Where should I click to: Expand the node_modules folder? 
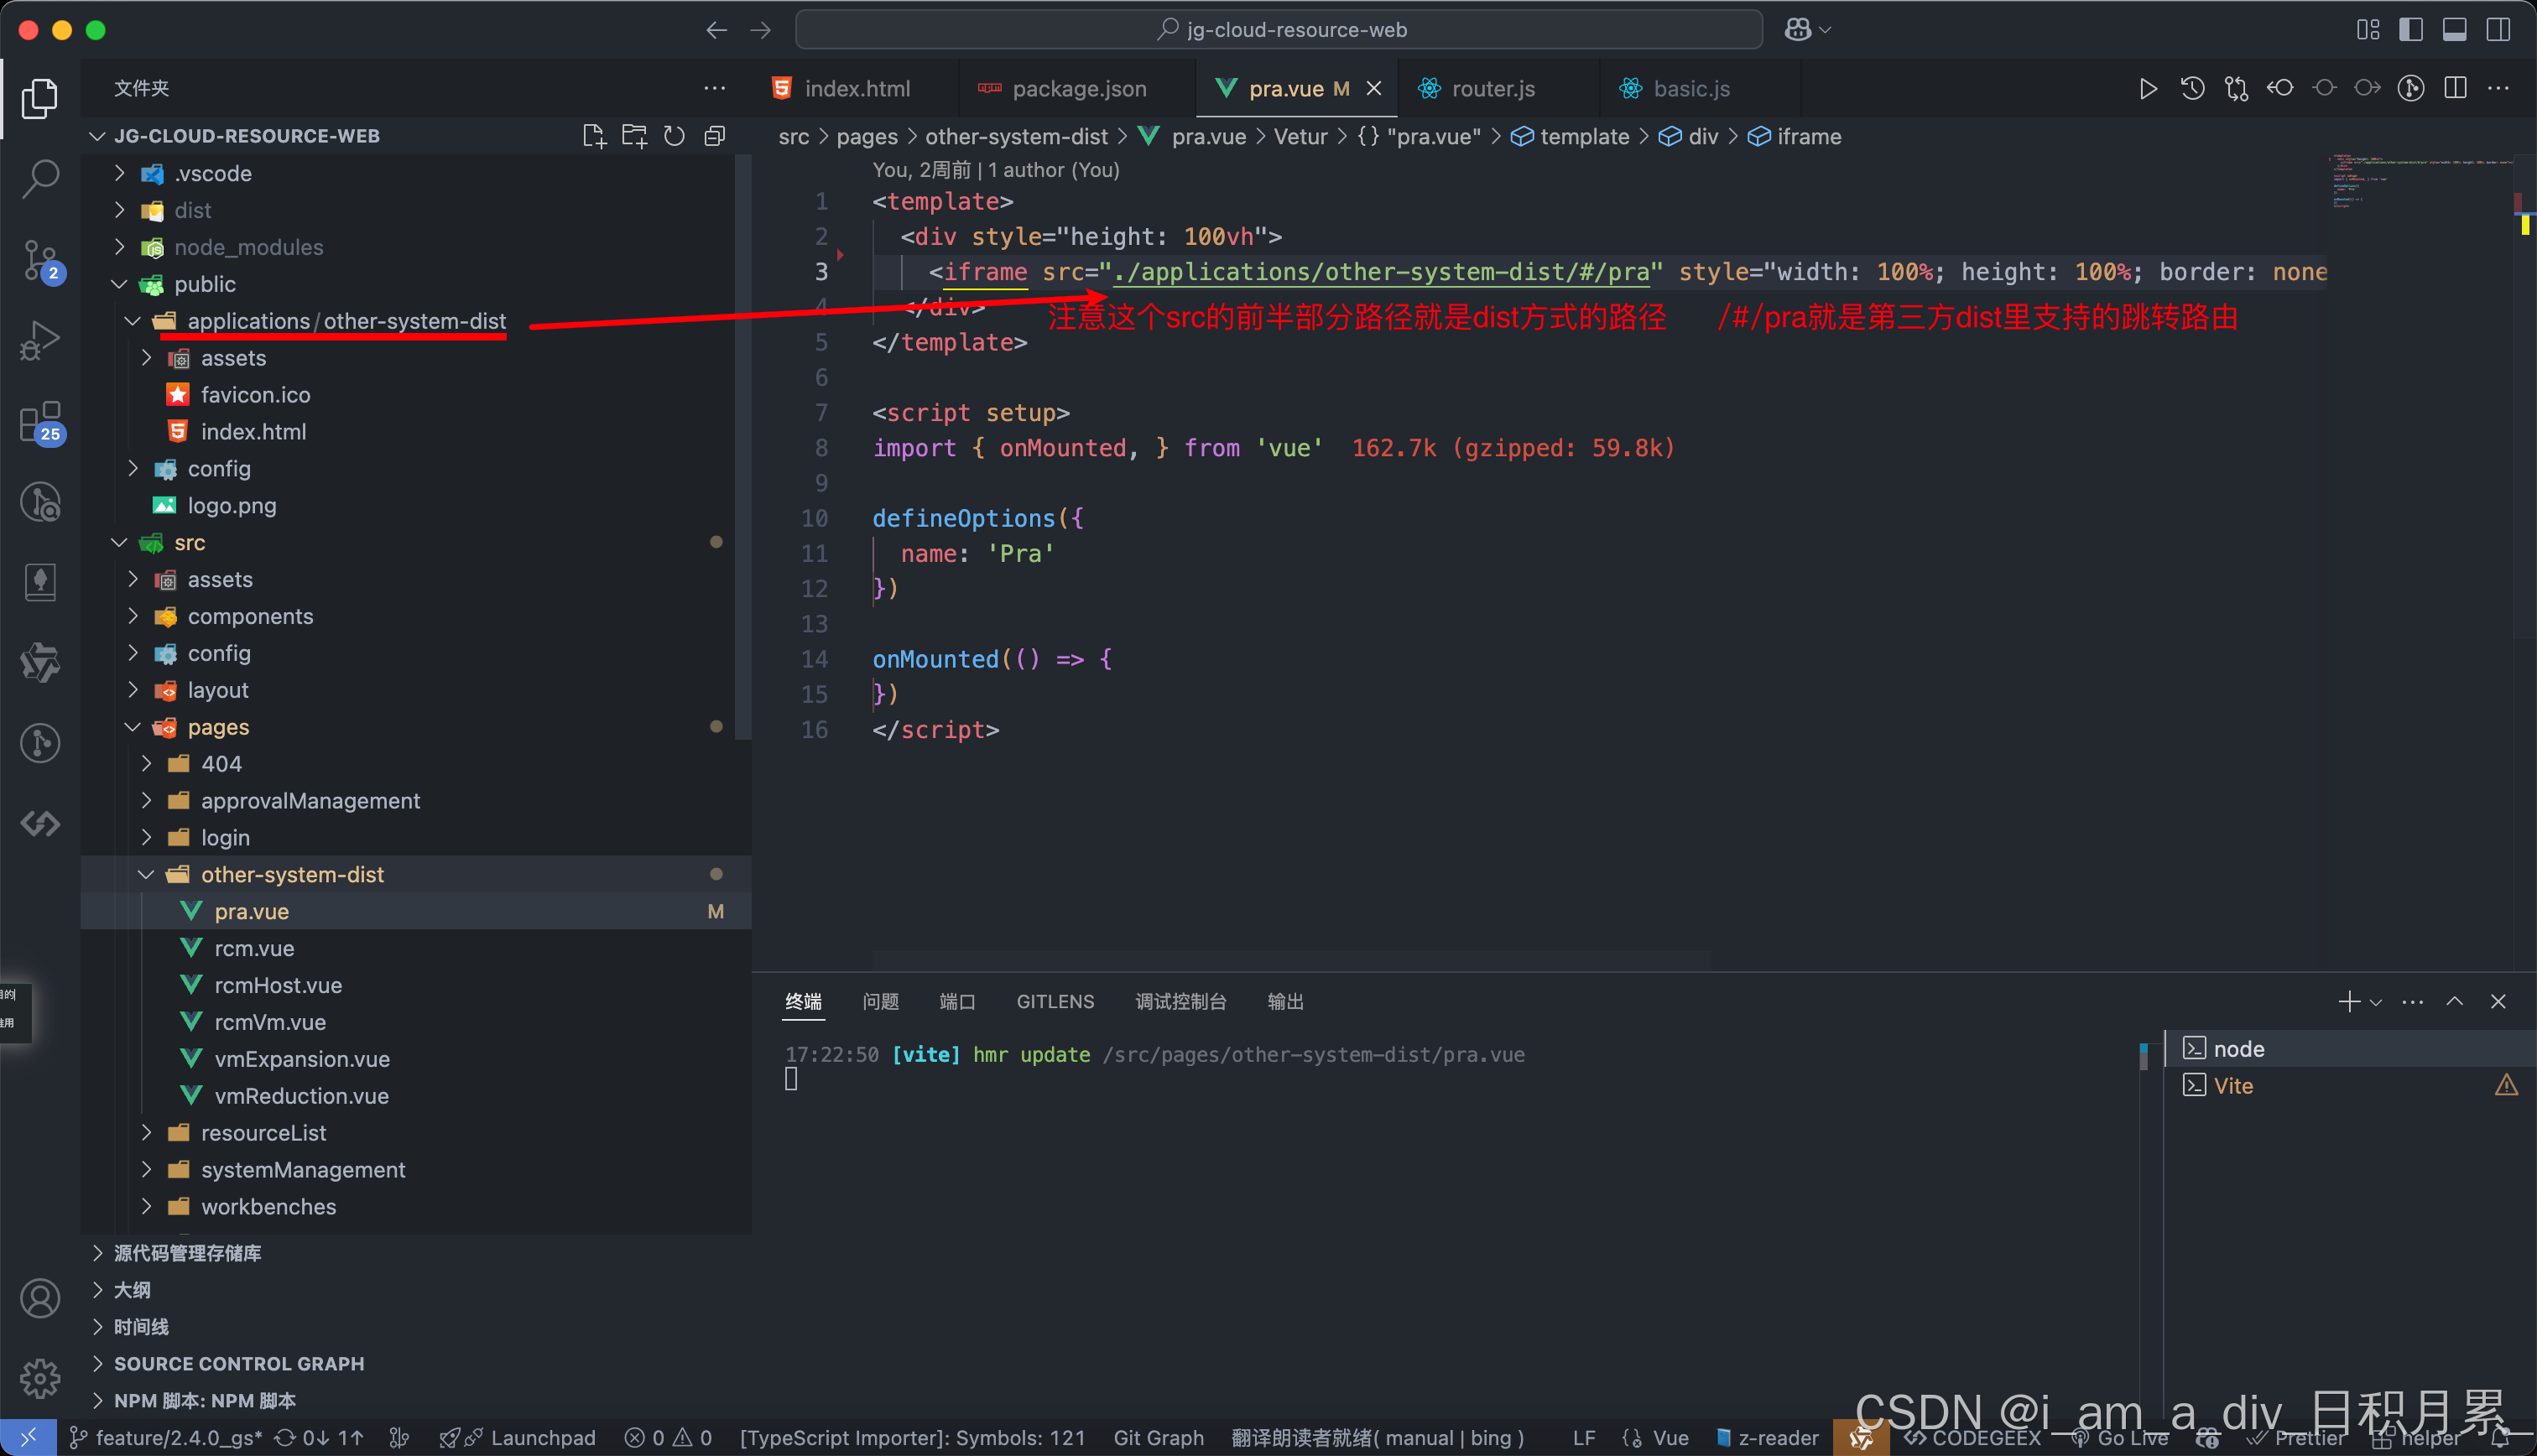click(248, 247)
